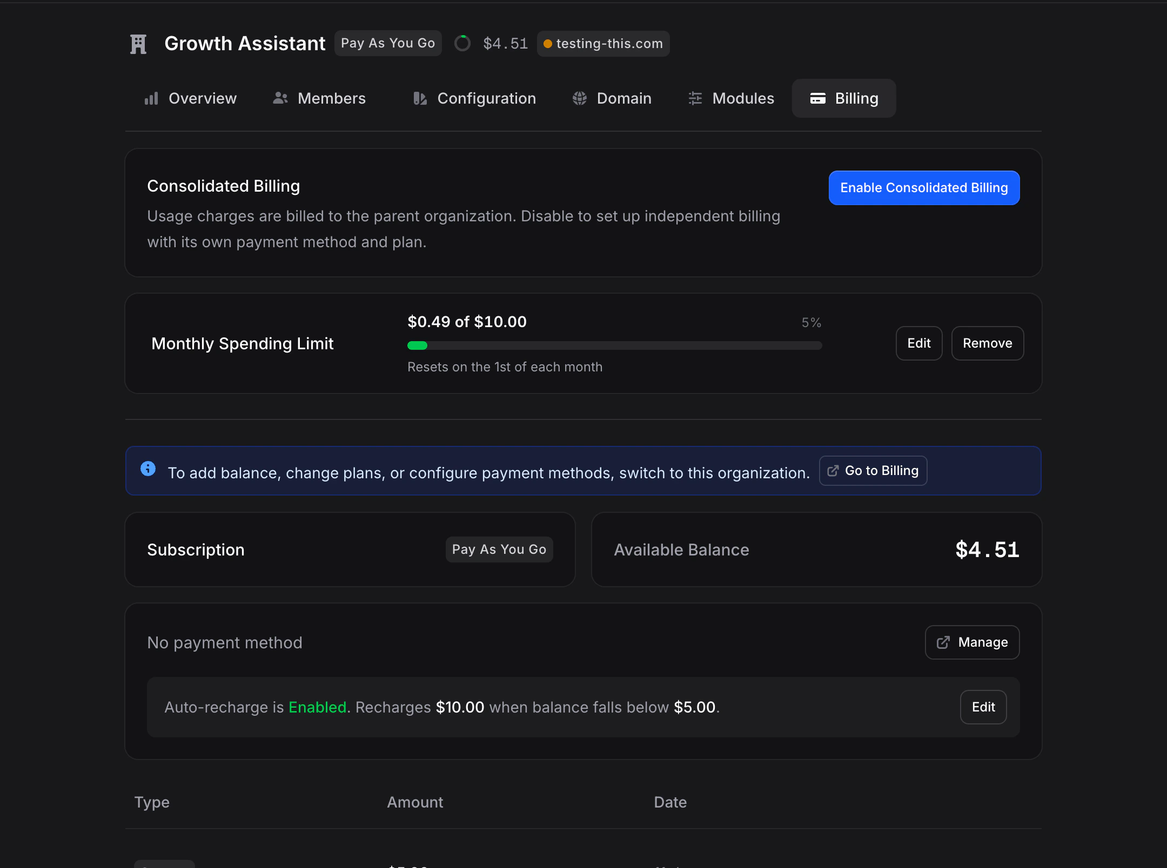Switch to the Members tab
This screenshot has height=868, width=1167.
click(319, 98)
